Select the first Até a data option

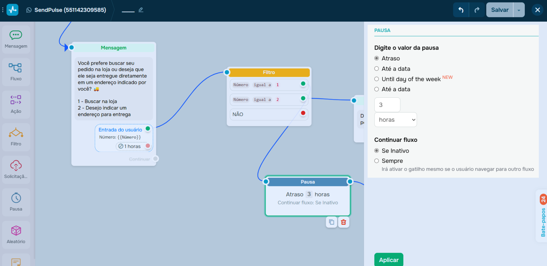click(x=377, y=69)
